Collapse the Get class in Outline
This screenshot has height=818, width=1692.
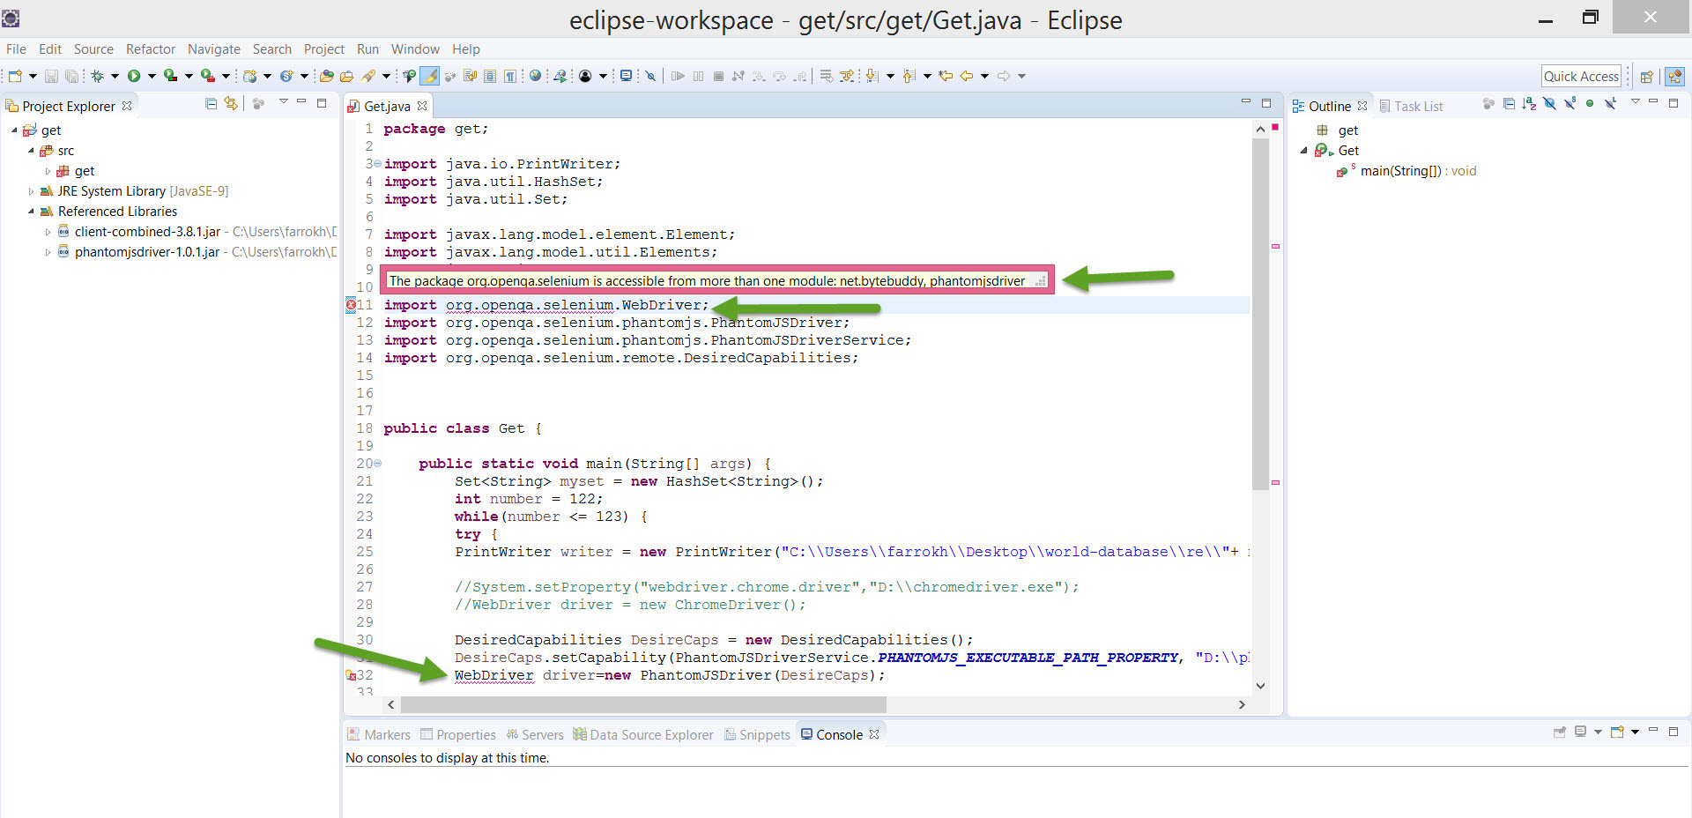point(1303,151)
